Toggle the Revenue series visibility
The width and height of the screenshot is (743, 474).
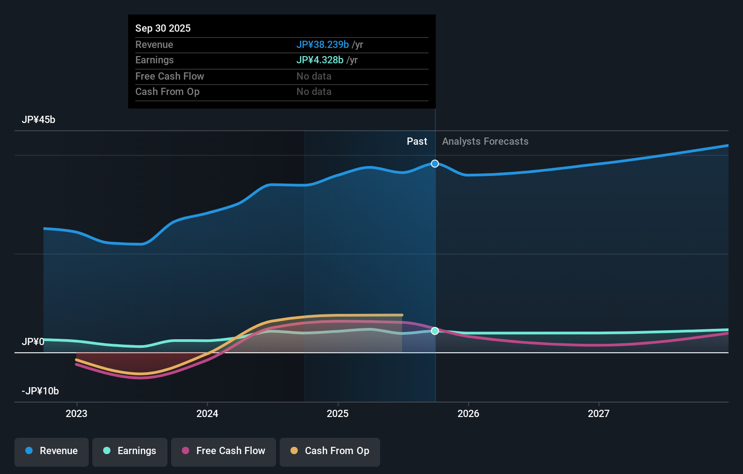(x=51, y=452)
